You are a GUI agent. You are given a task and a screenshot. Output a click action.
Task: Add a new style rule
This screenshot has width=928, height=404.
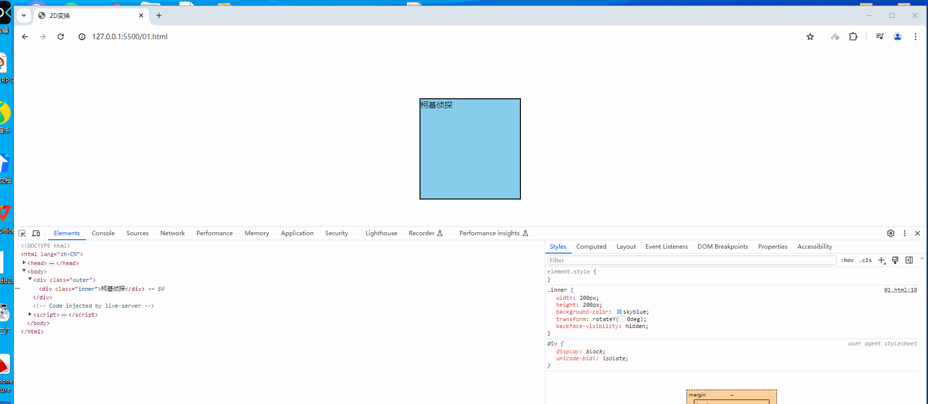click(882, 261)
